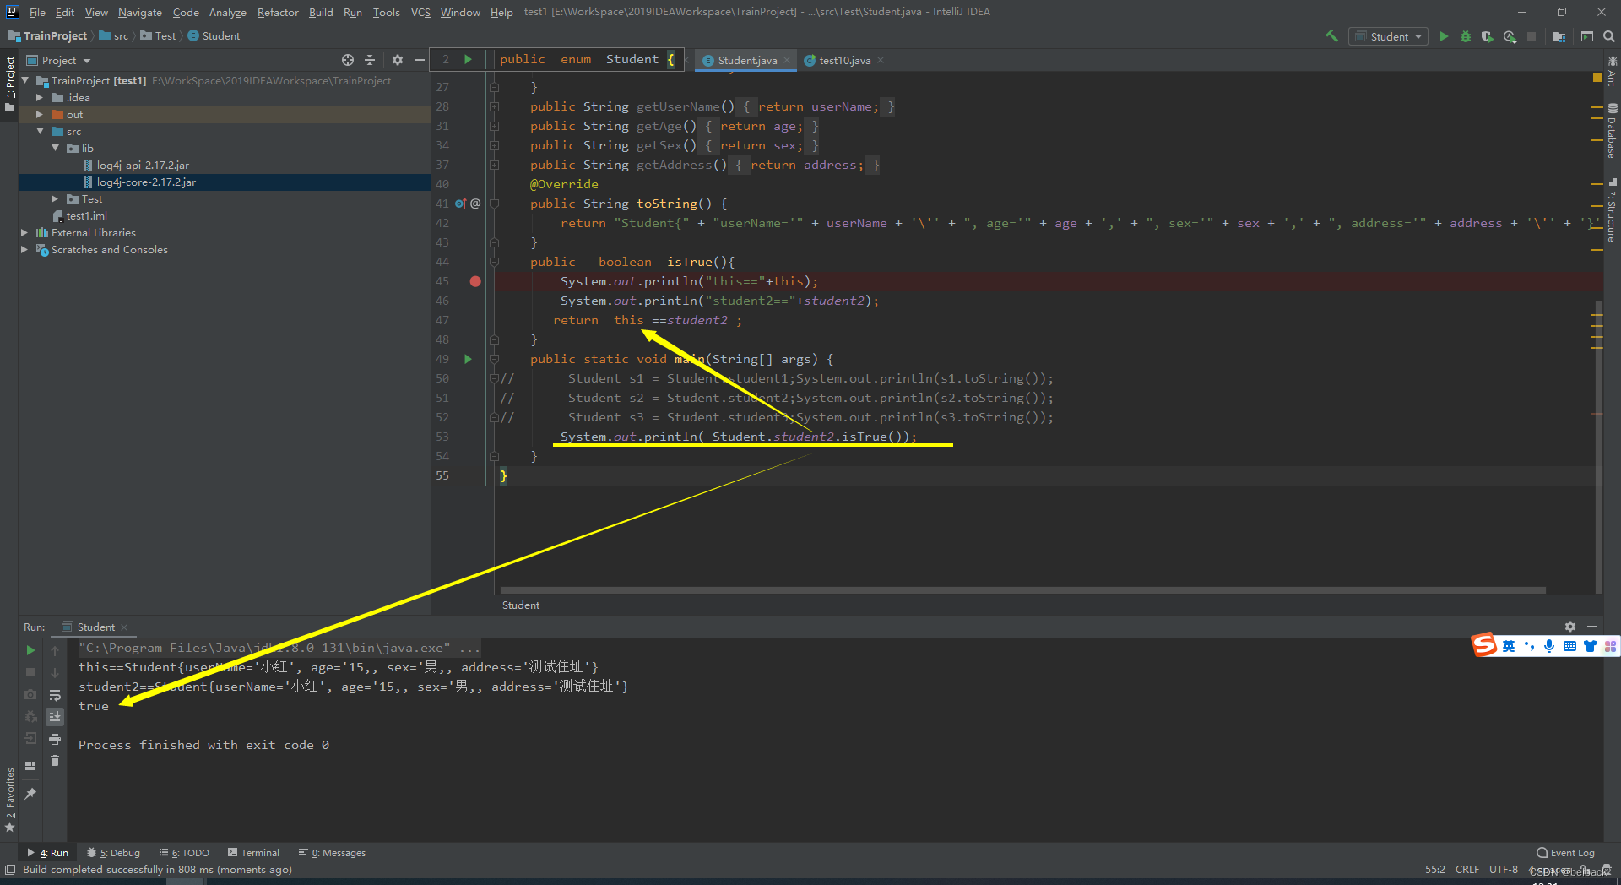This screenshot has width=1621, height=885.
Task: Open the Student run configuration dropdown
Action: (1389, 36)
